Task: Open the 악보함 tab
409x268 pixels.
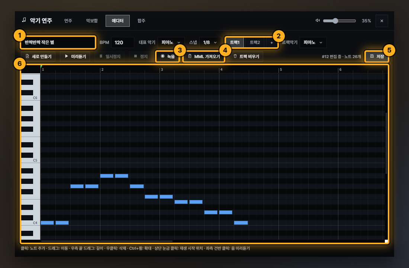Action: 92,21
